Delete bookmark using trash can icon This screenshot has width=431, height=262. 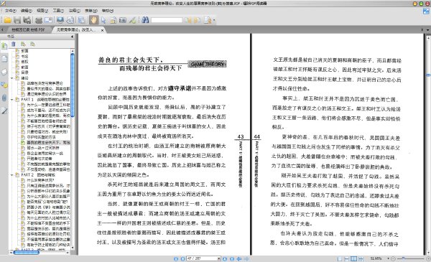coord(14,44)
